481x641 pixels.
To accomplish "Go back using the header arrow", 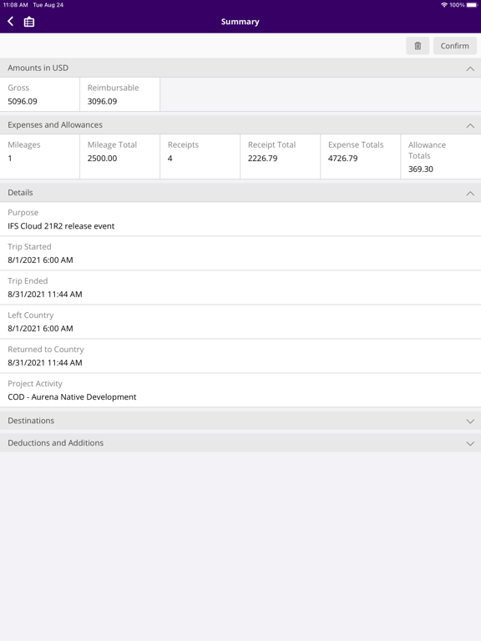I will pos(11,22).
